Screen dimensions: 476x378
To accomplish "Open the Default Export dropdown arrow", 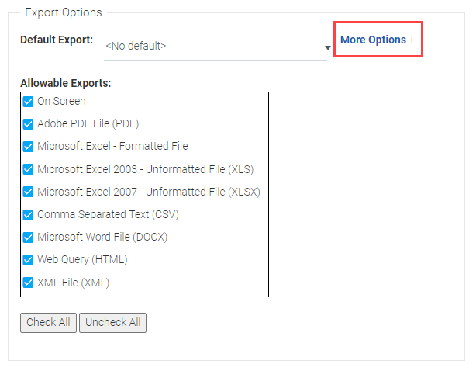I will 328,47.
